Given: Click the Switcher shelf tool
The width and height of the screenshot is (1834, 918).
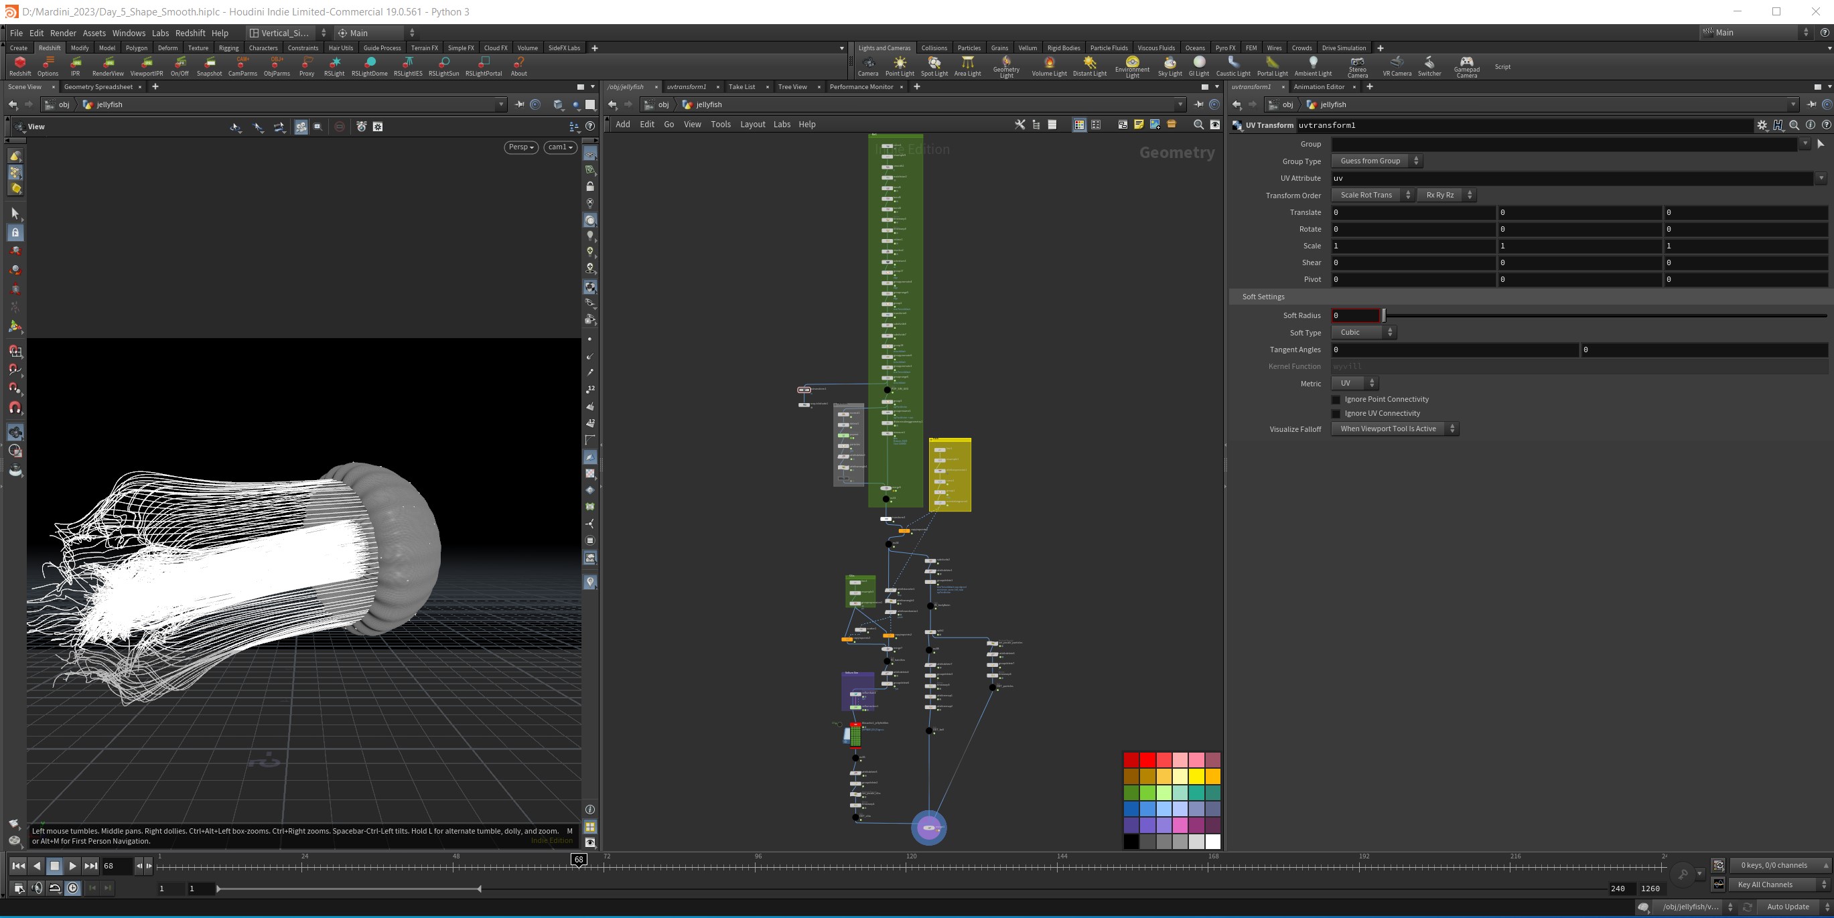Looking at the screenshot, I should 1429,66.
